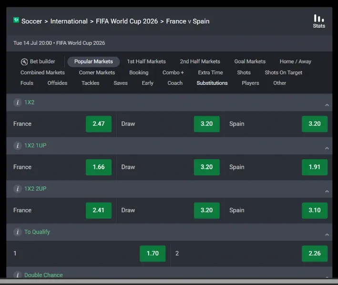Switch to the Booking tab
This screenshot has height=285, width=338.
[x=139, y=72]
